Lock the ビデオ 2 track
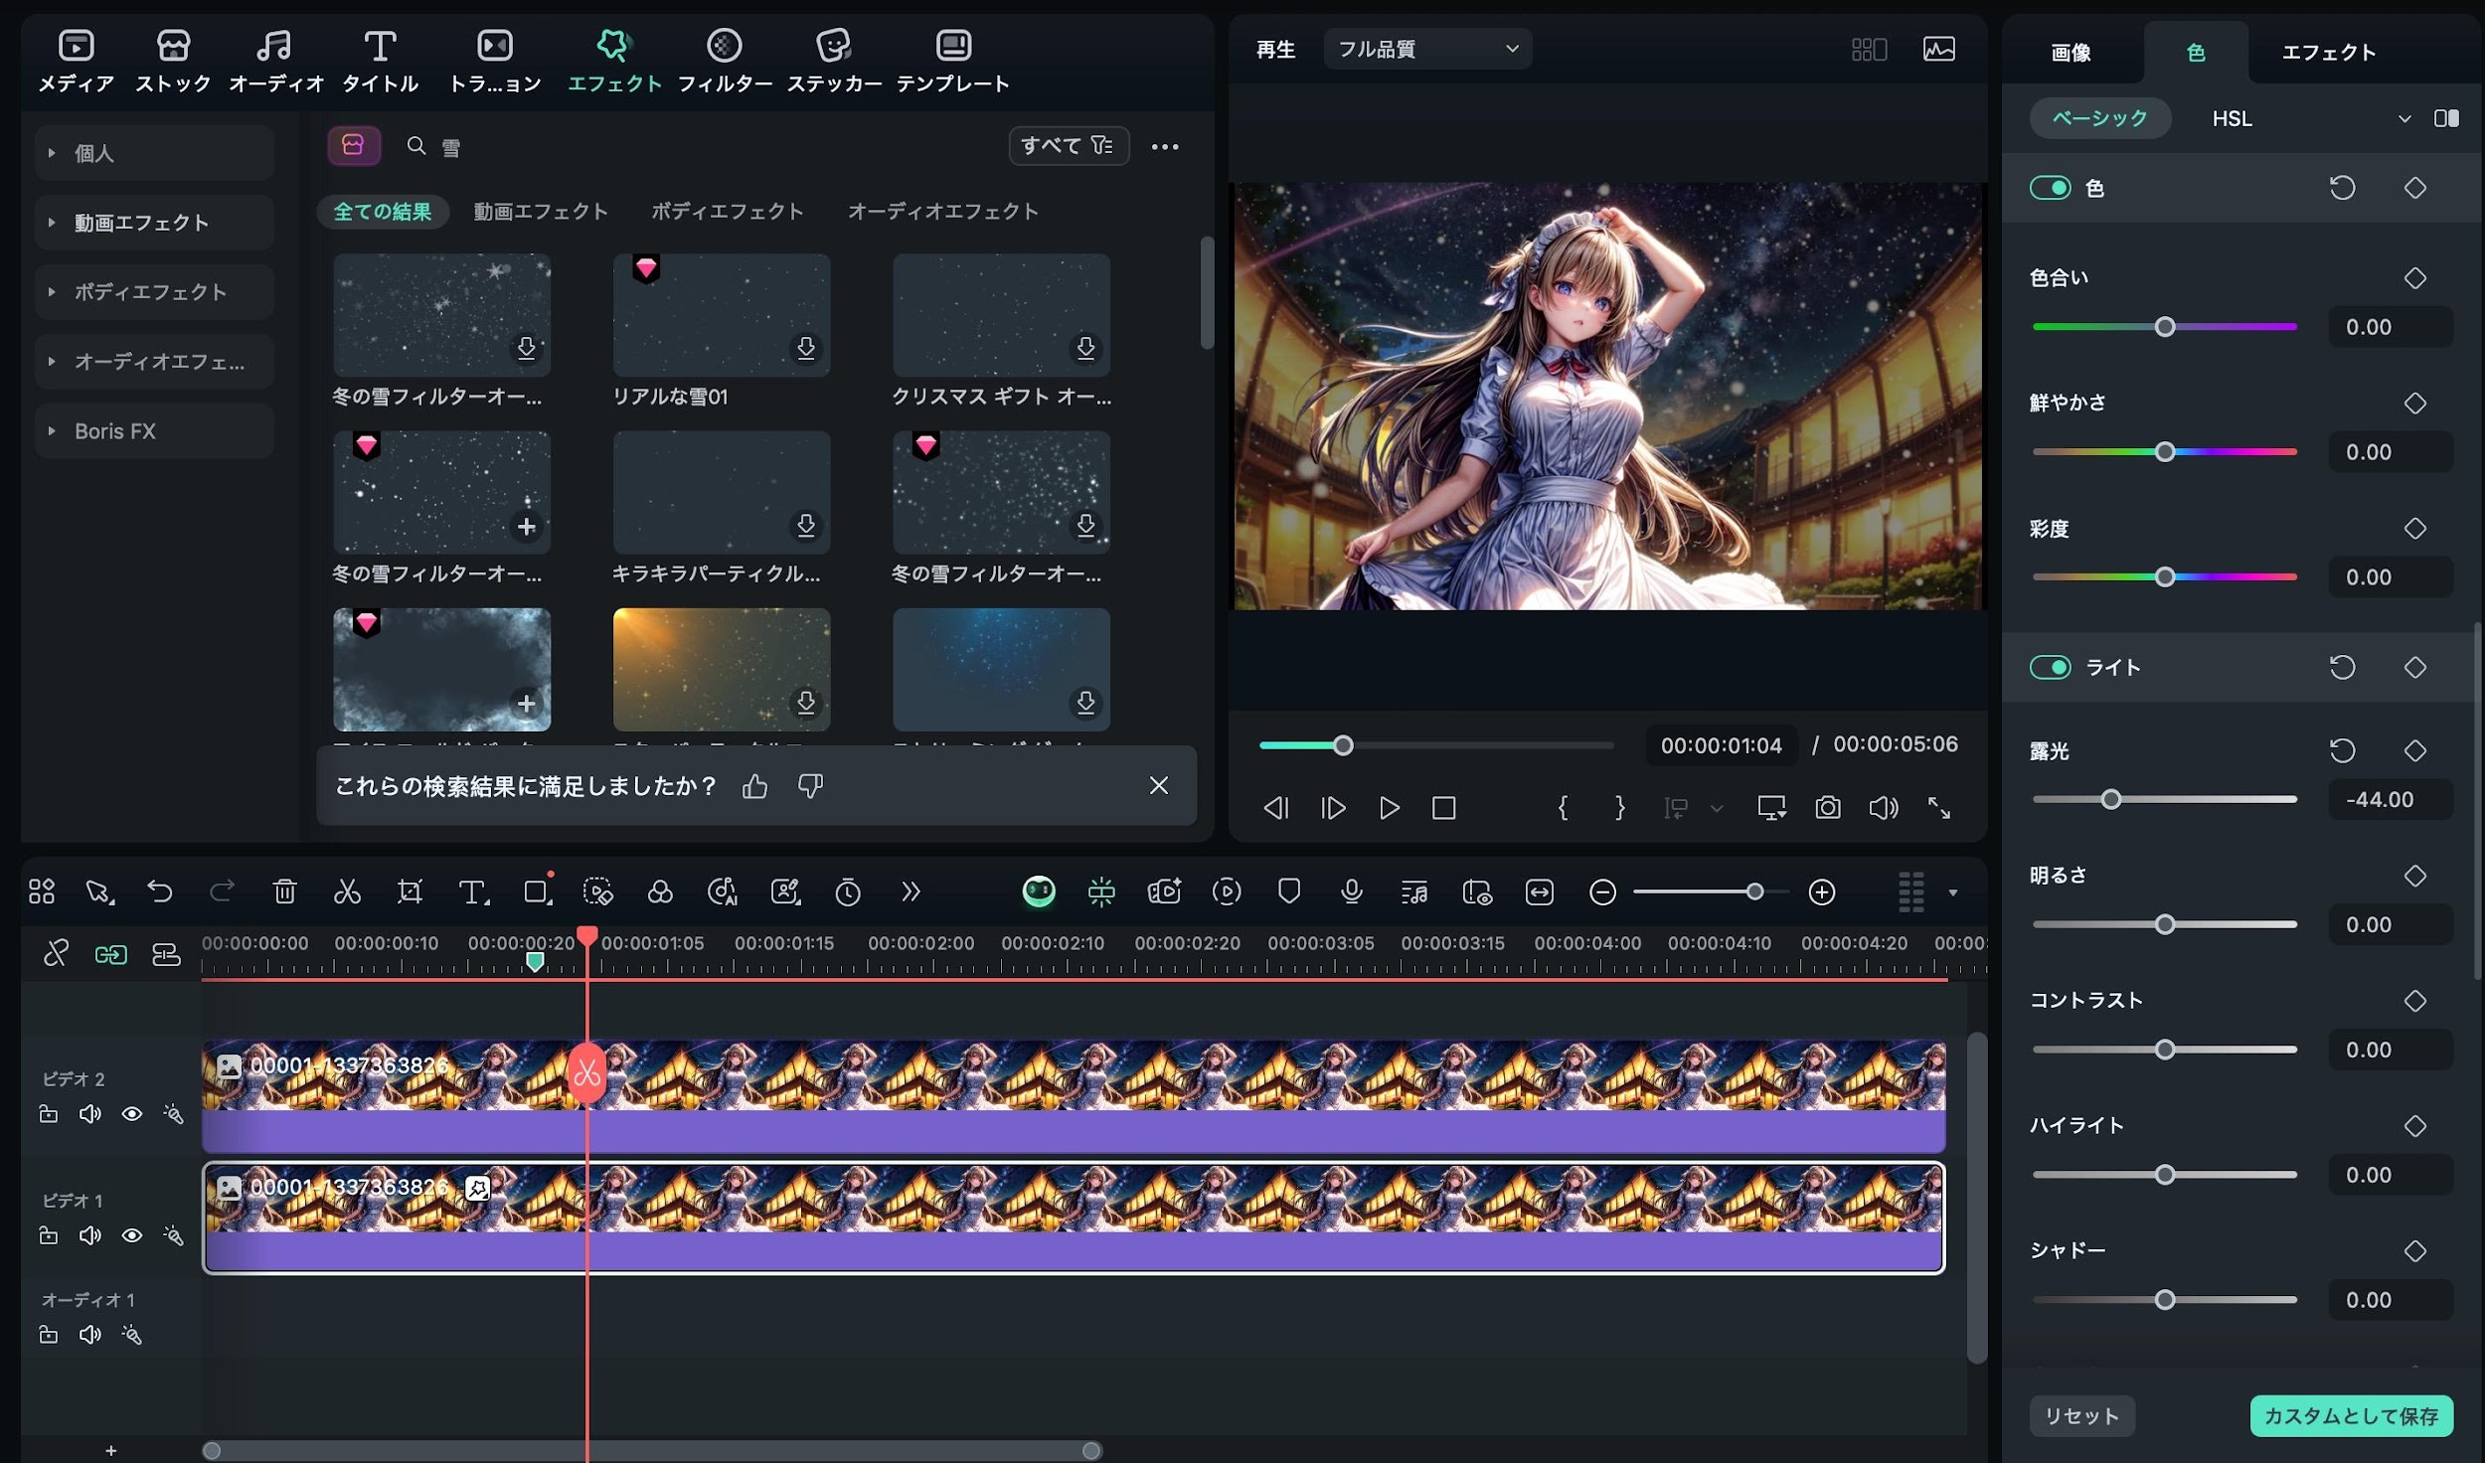Image resolution: width=2485 pixels, height=1463 pixels. pos(48,1114)
